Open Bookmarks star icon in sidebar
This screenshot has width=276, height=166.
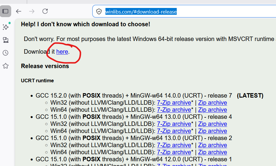coord(6,66)
